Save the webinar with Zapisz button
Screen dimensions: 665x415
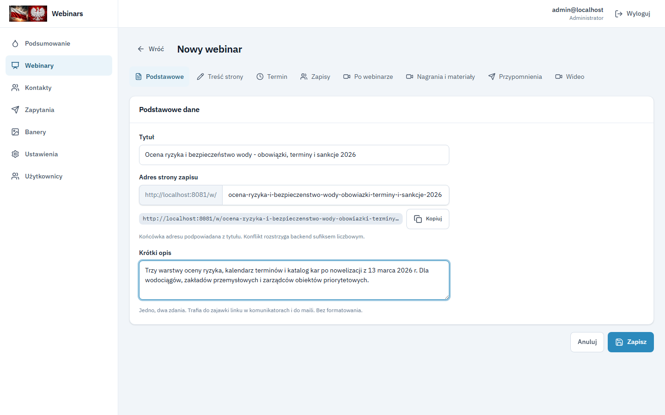click(x=631, y=342)
